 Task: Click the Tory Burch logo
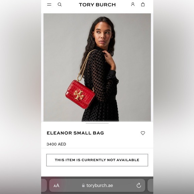pos(97,5)
